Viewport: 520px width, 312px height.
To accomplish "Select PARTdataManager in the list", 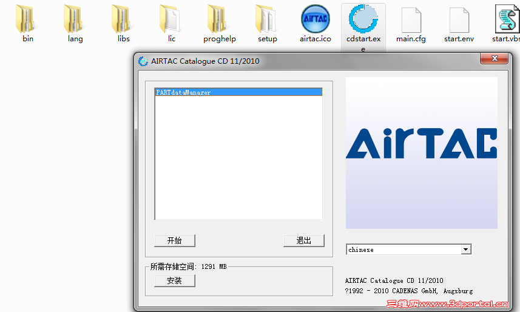I will 238,92.
